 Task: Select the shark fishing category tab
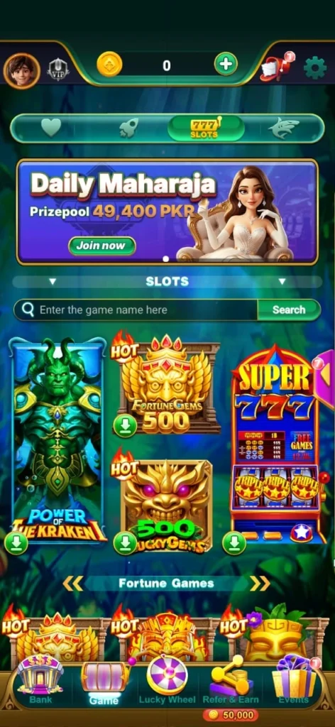pyautogui.click(x=284, y=128)
